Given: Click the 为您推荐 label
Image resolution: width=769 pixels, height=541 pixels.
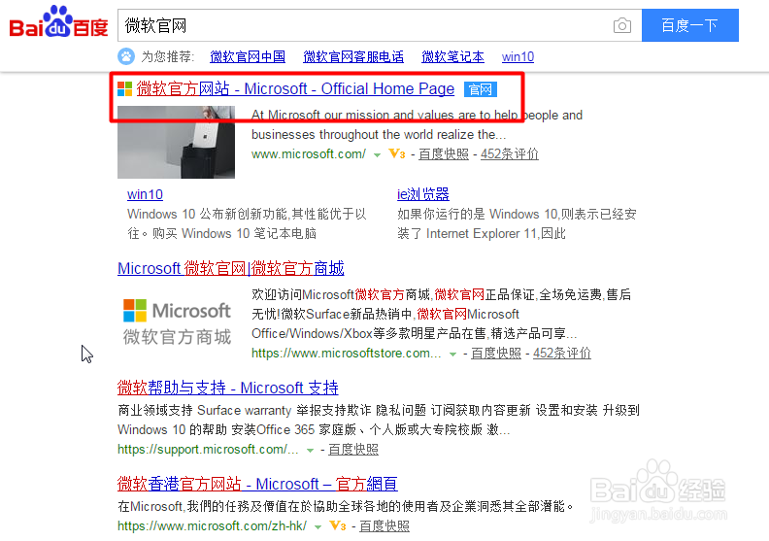Looking at the screenshot, I should click(167, 57).
